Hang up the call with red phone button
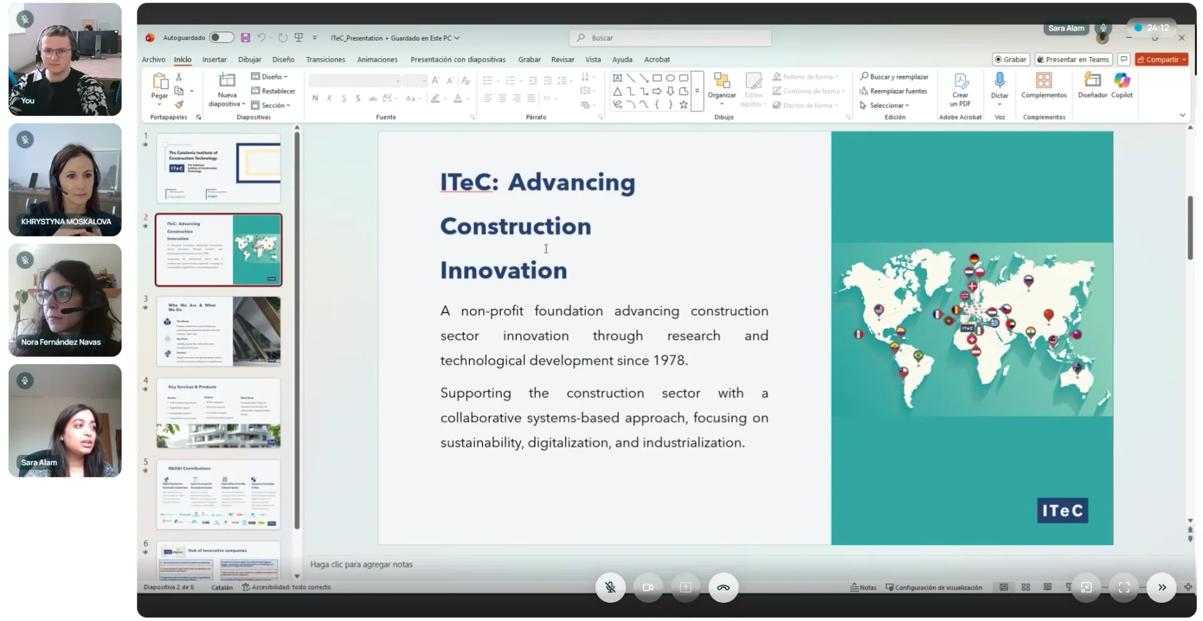This screenshot has height=621, width=1203. click(723, 588)
